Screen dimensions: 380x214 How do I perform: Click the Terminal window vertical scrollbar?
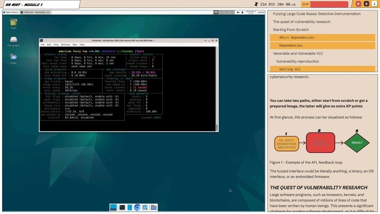click(217, 89)
